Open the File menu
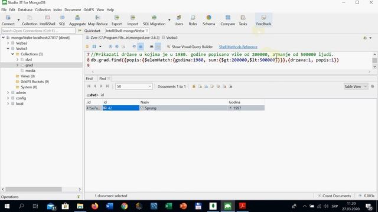Screen dimensions: 378x212 [4, 10]
